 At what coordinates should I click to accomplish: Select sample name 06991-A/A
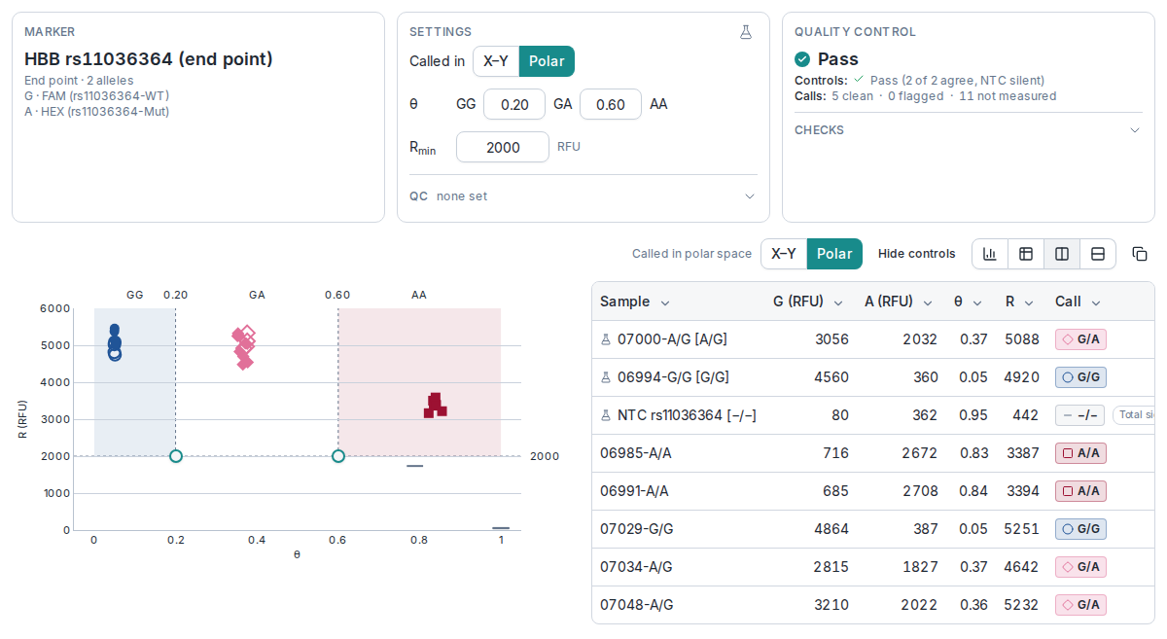point(634,491)
